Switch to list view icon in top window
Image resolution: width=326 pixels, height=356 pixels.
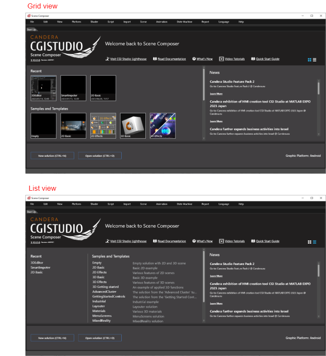315,60
